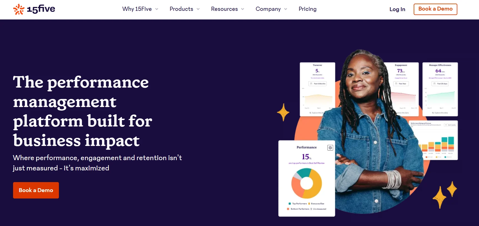Open the Resources menu

click(224, 9)
